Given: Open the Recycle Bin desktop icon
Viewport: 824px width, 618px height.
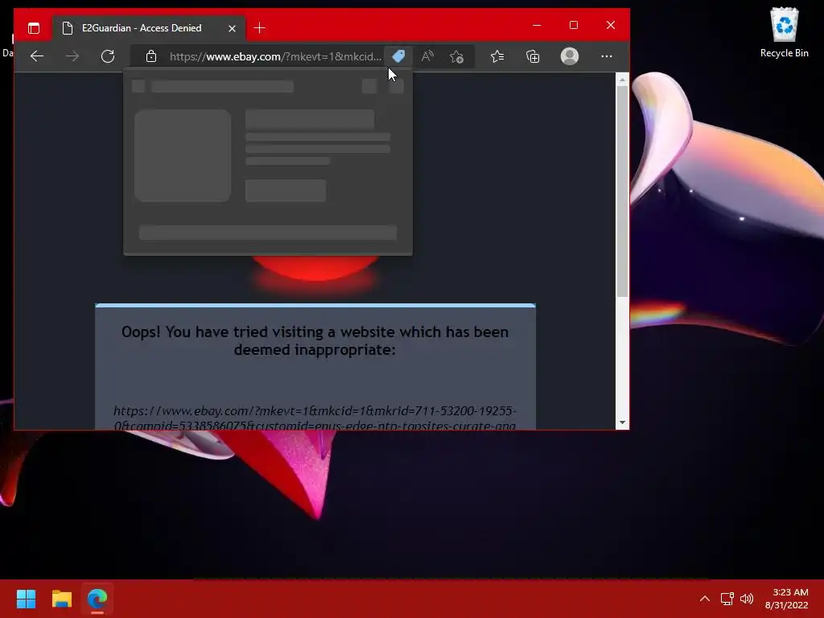Looking at the screenshot, I should (784, 32).
